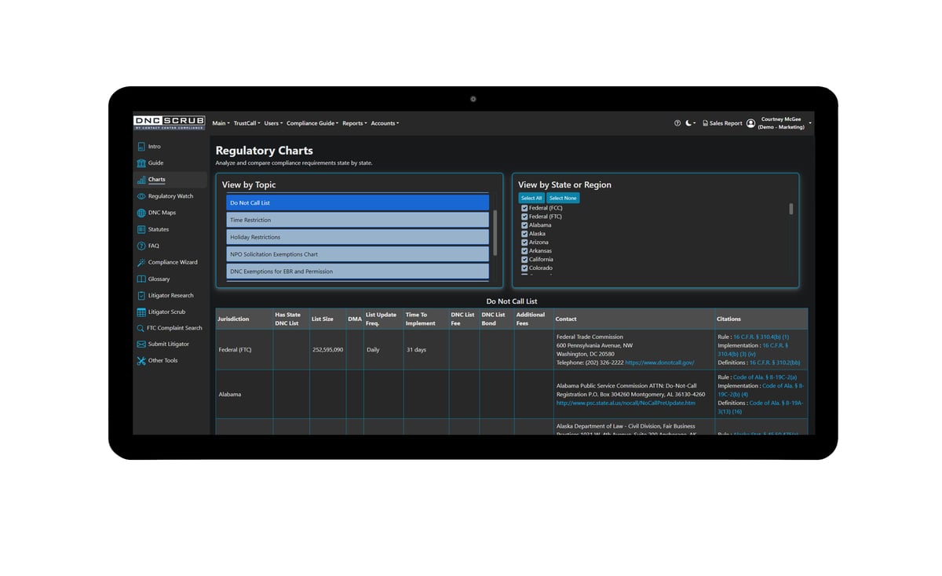942x576 pixels.
Task: Open the Glossary book icon
Action: (x=141, y=279)
